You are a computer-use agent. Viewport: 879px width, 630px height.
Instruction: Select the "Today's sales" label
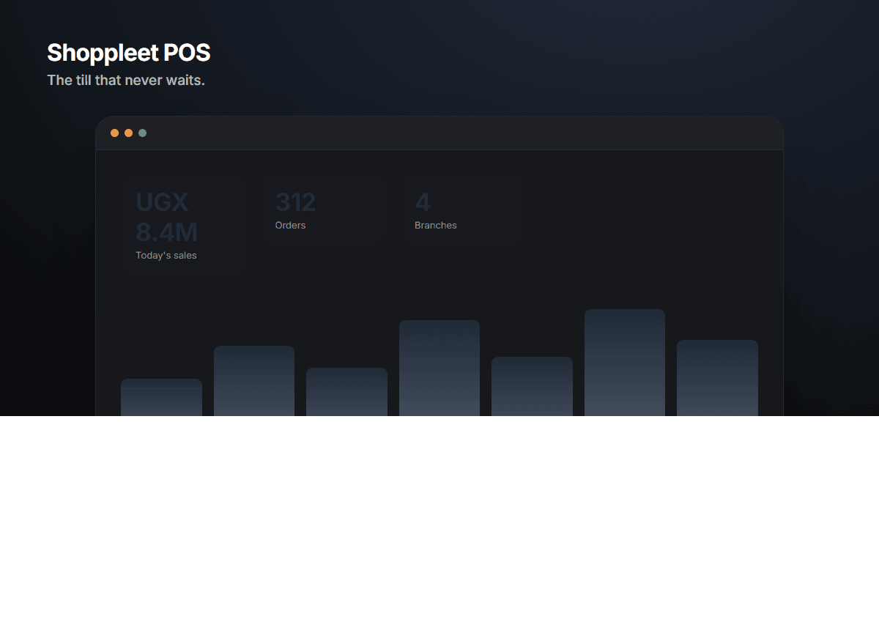pos(166,256)
